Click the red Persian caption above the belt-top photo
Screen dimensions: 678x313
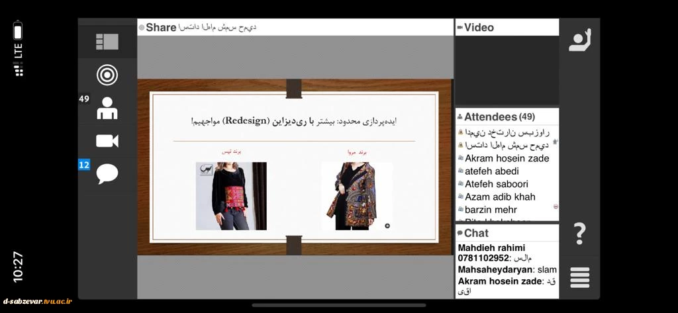tap(231, 152)
